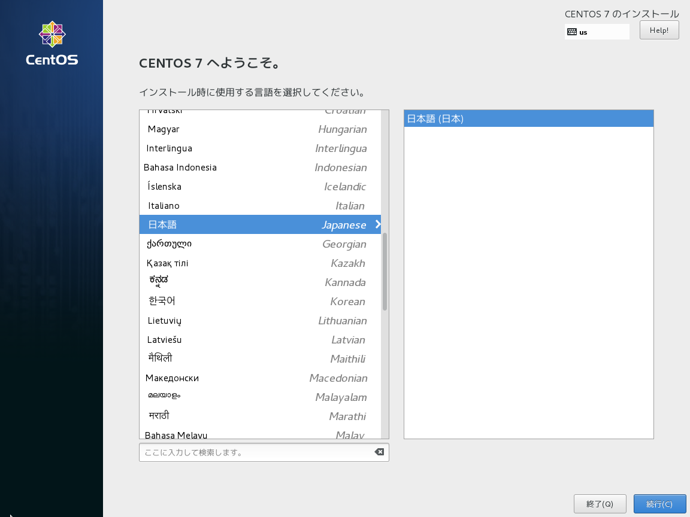Click the language search input field
Viewport: 690px width, 517px height.
264,452
